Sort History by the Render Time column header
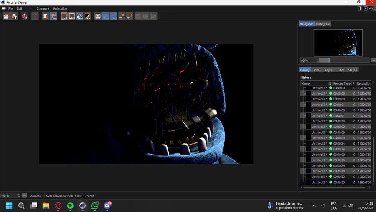The width and height of the screenshot is (376, 212). [342, 83]
